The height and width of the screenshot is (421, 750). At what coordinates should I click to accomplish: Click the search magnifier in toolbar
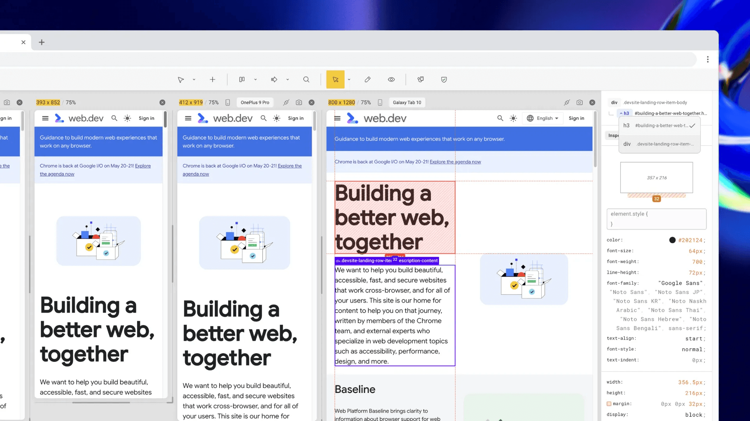tap(306, 80)
